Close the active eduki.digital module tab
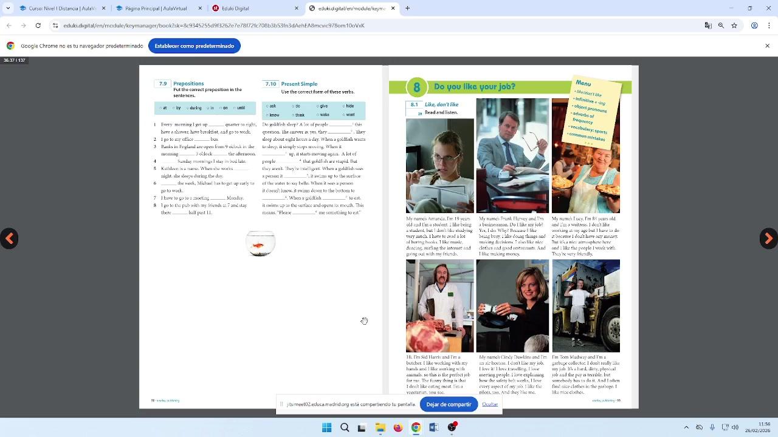 393,8
